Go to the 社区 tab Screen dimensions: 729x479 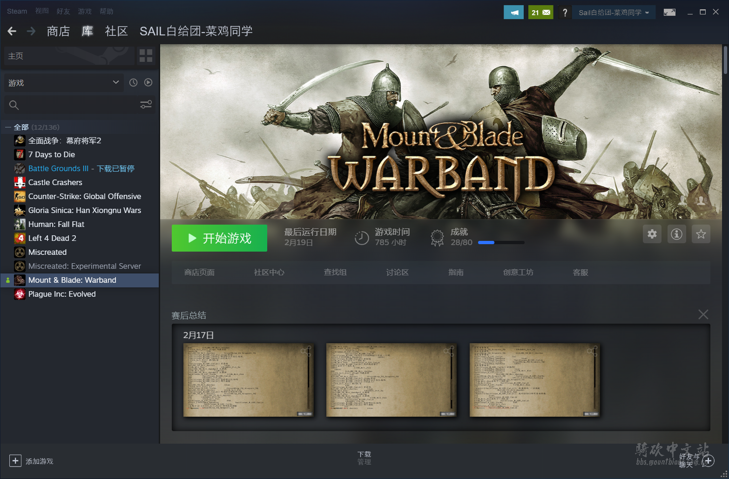[116, 31]
